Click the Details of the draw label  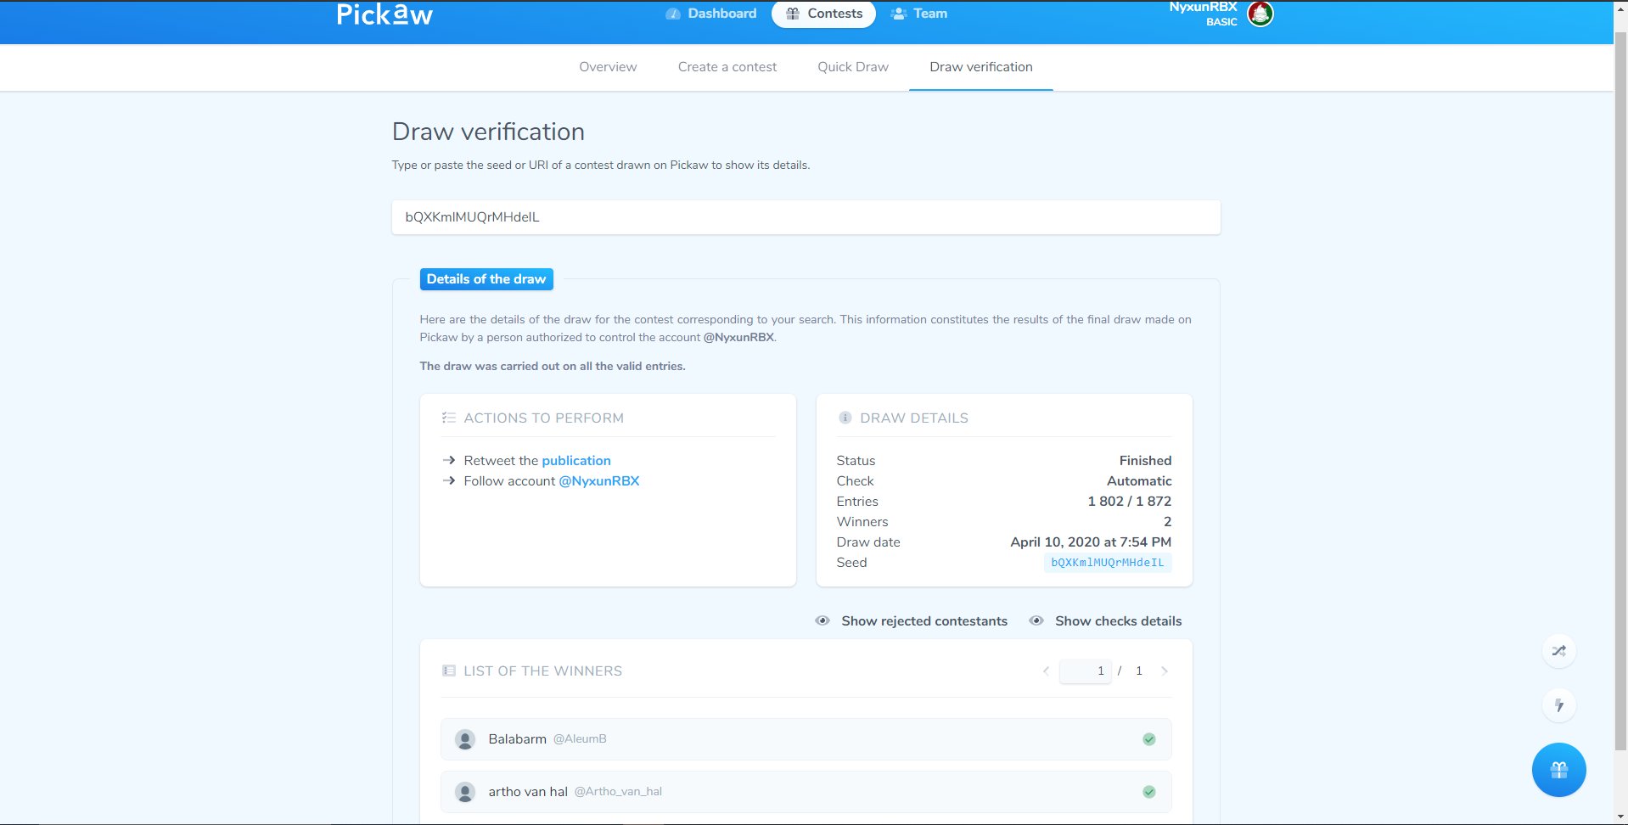point(486,279)
